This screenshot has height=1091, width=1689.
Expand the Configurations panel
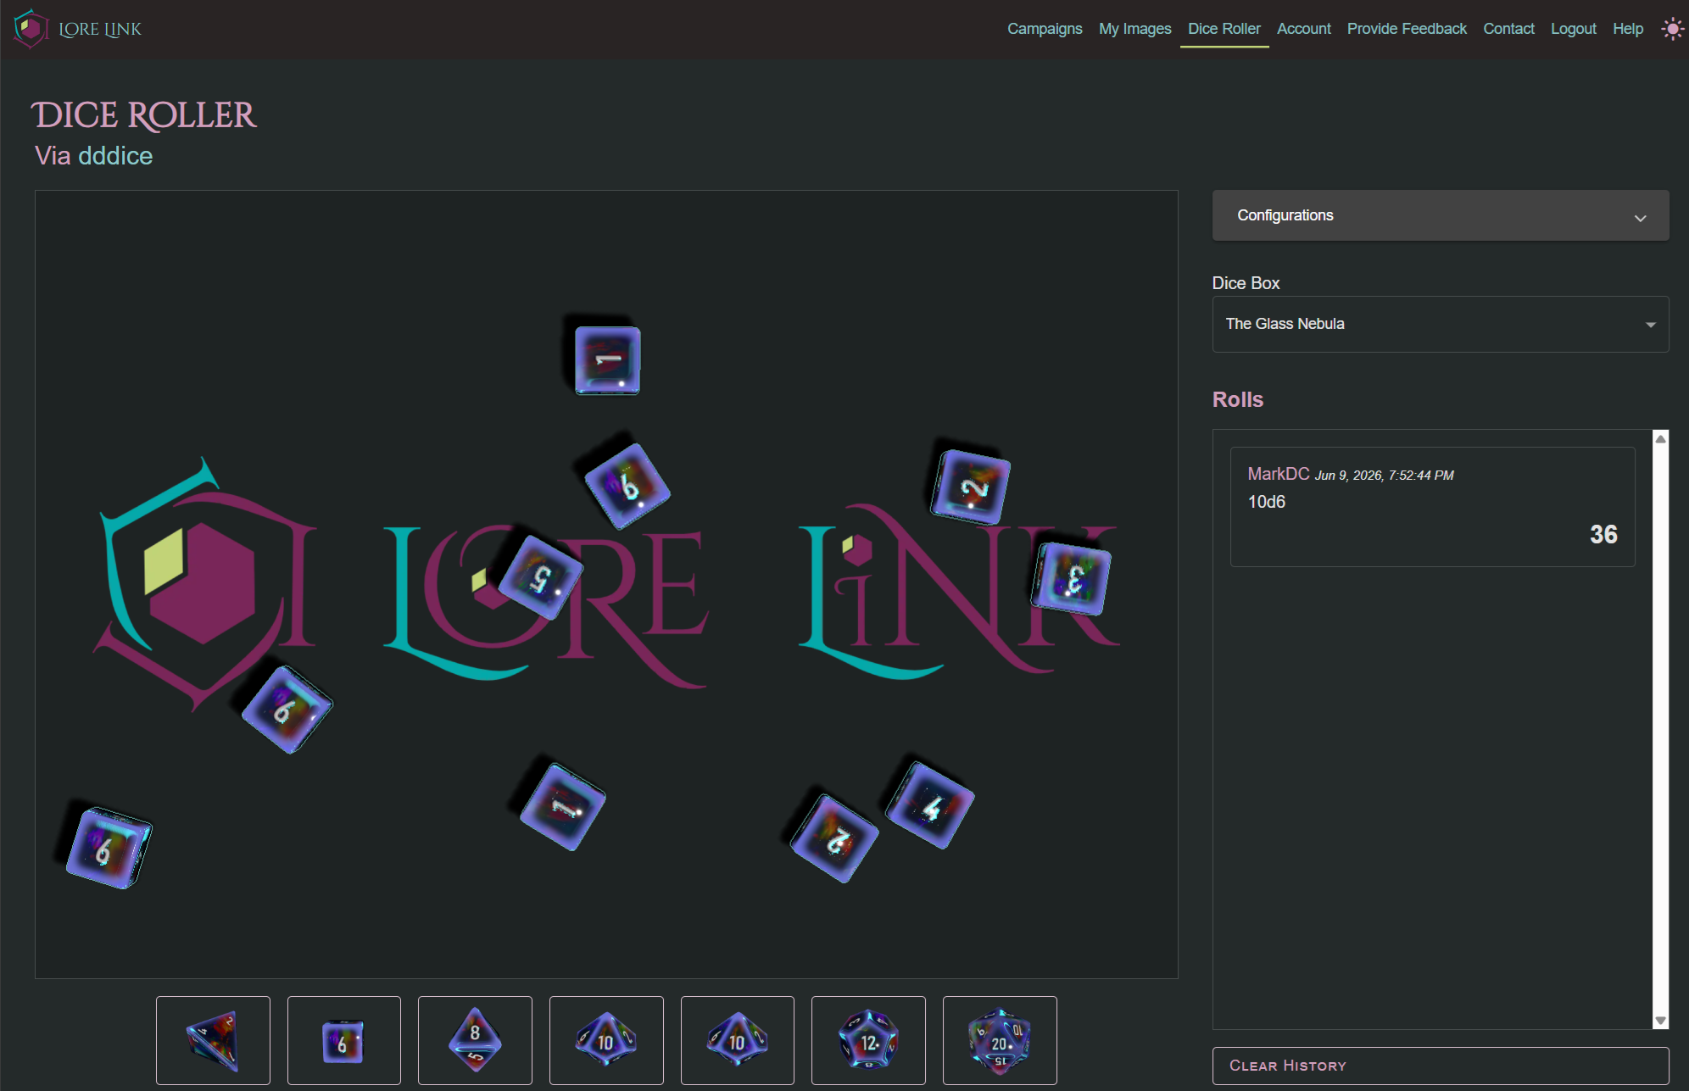(1441, 215)
